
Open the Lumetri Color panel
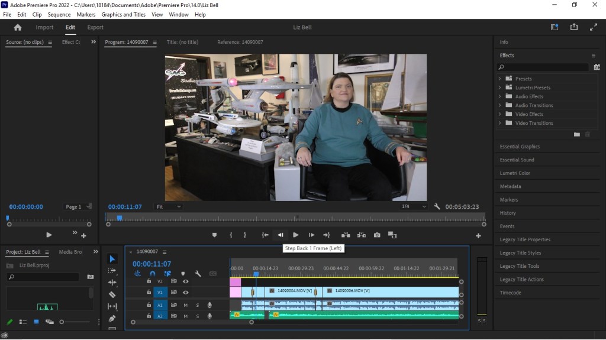tap(515, 173)
